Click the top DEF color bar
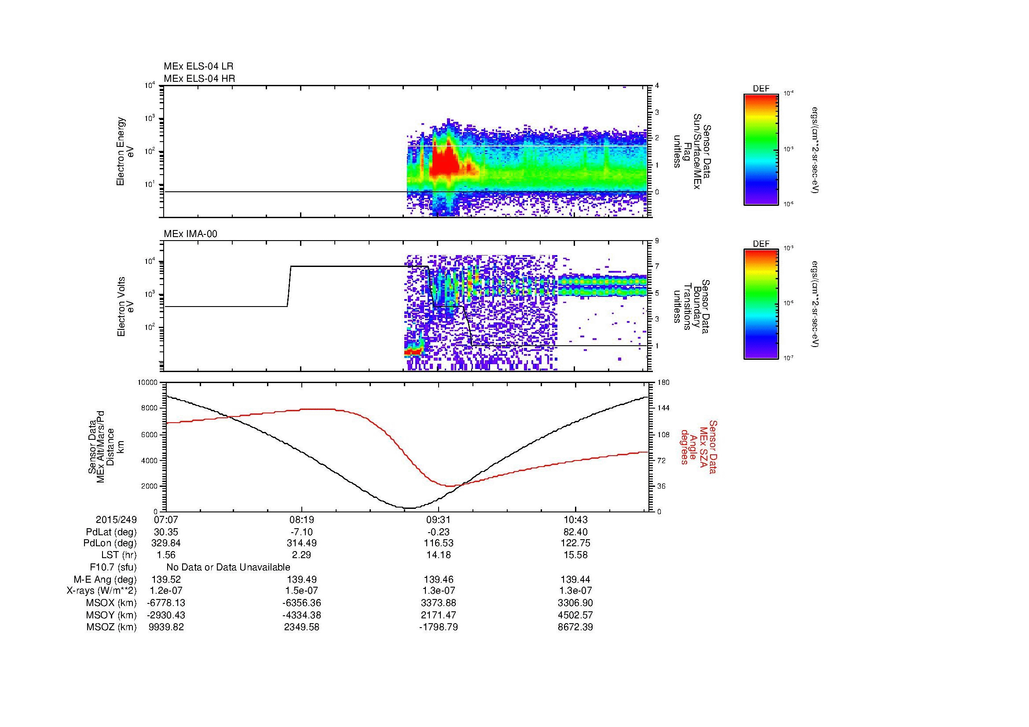This screenshot has width=1029, height=727. click(761, 149)
